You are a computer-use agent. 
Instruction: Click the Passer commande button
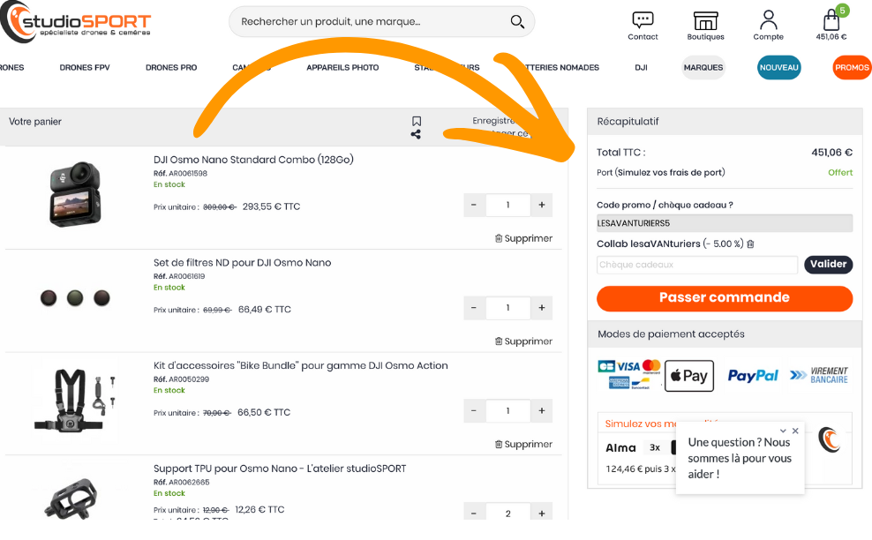[x=724, y=298]
